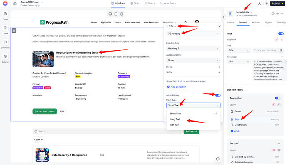Open the Heading type dropdown showing Heading 3

[193, 49]
